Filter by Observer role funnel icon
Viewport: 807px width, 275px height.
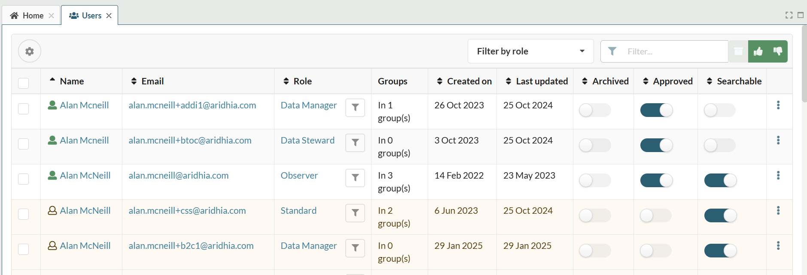point(355,178)
